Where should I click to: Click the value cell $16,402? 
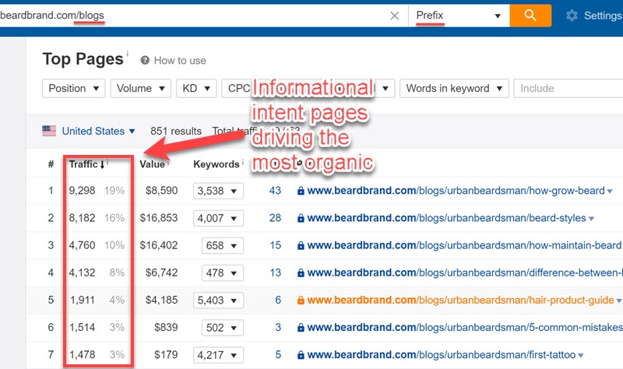click(159, 245)
